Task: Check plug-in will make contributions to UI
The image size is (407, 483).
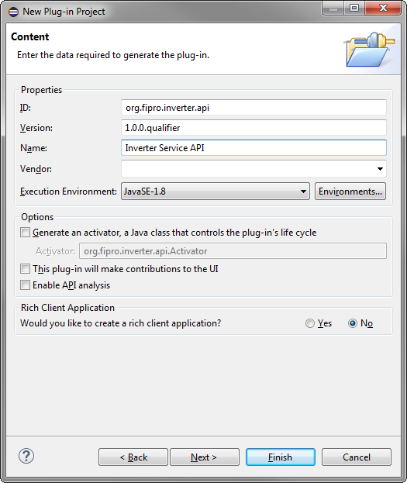Action: click(25, 268)
